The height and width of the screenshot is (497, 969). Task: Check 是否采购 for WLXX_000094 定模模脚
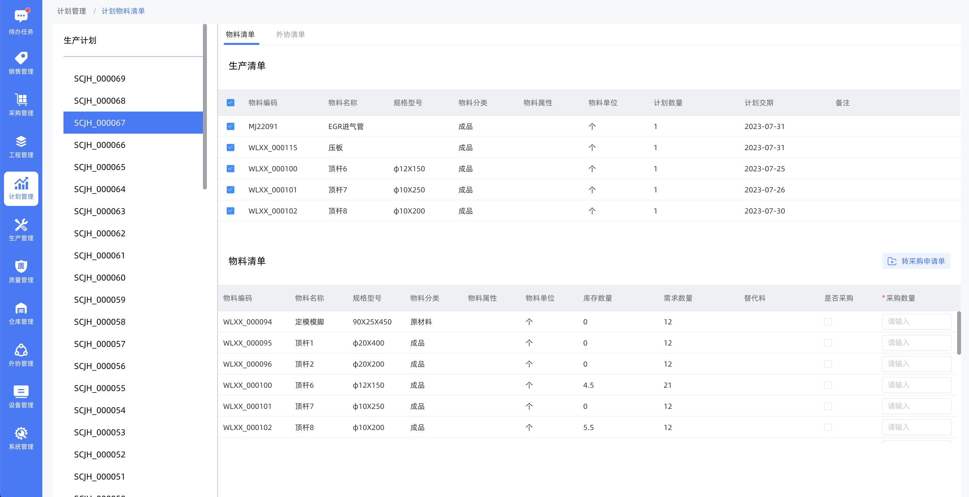point(828,321)
